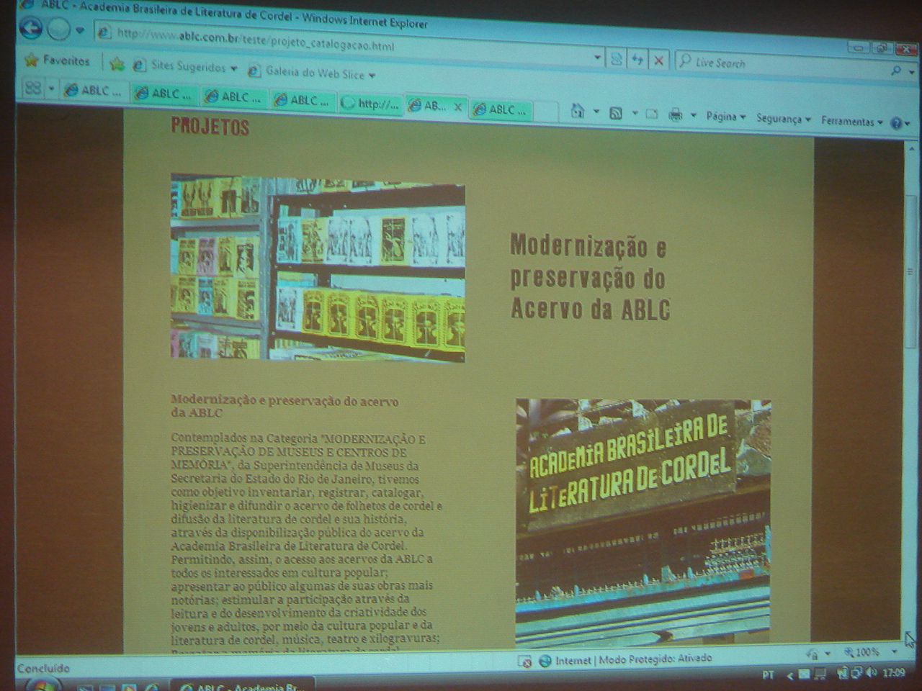
Task: Open the Segurança menu
Action: pyautogui.click(x=784, y=118)
